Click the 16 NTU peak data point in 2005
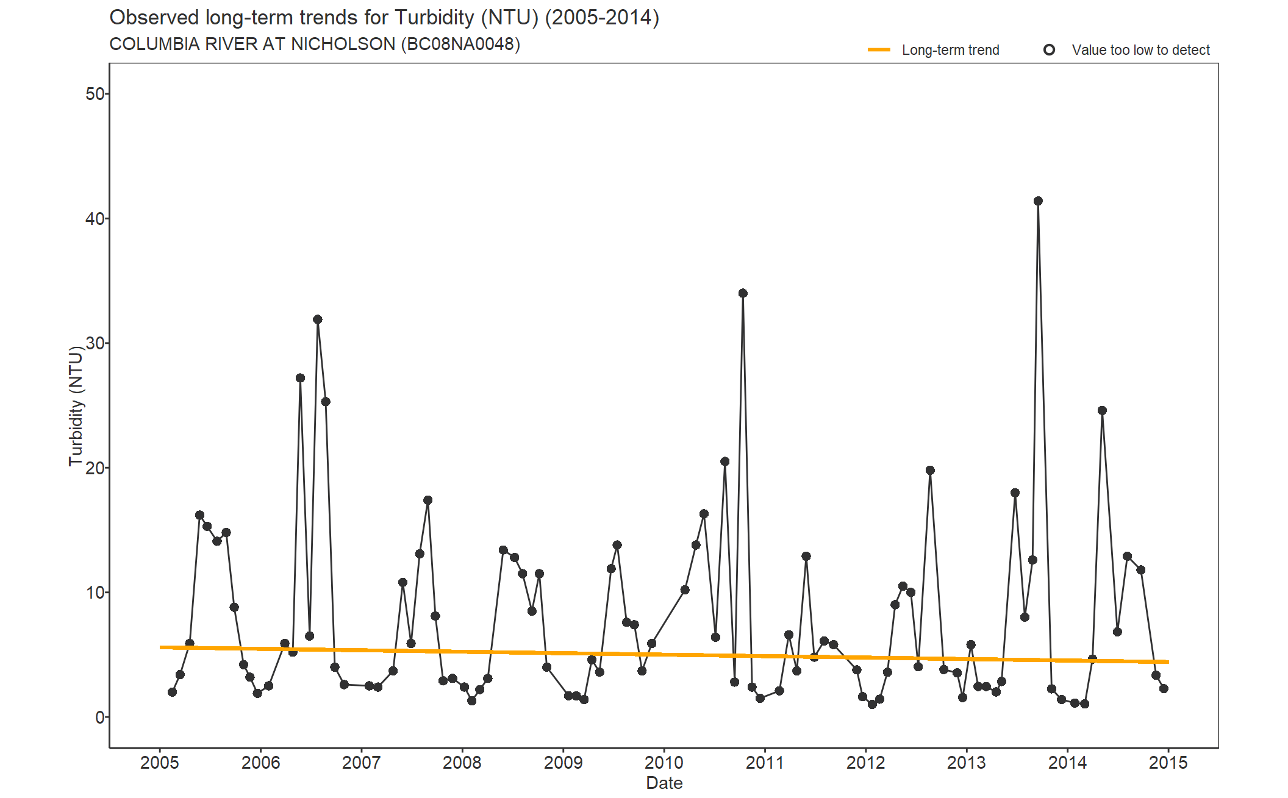 [x=199, y=515]
